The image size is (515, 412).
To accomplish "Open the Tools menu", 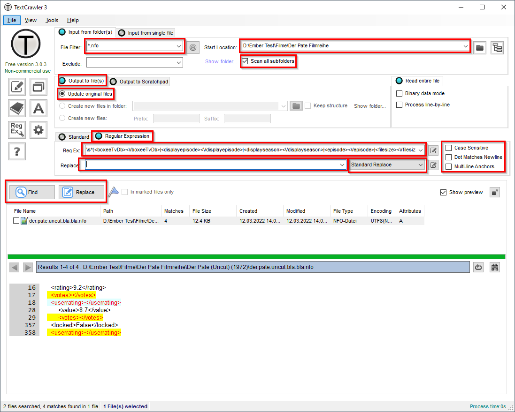I will tap(52, 20).
